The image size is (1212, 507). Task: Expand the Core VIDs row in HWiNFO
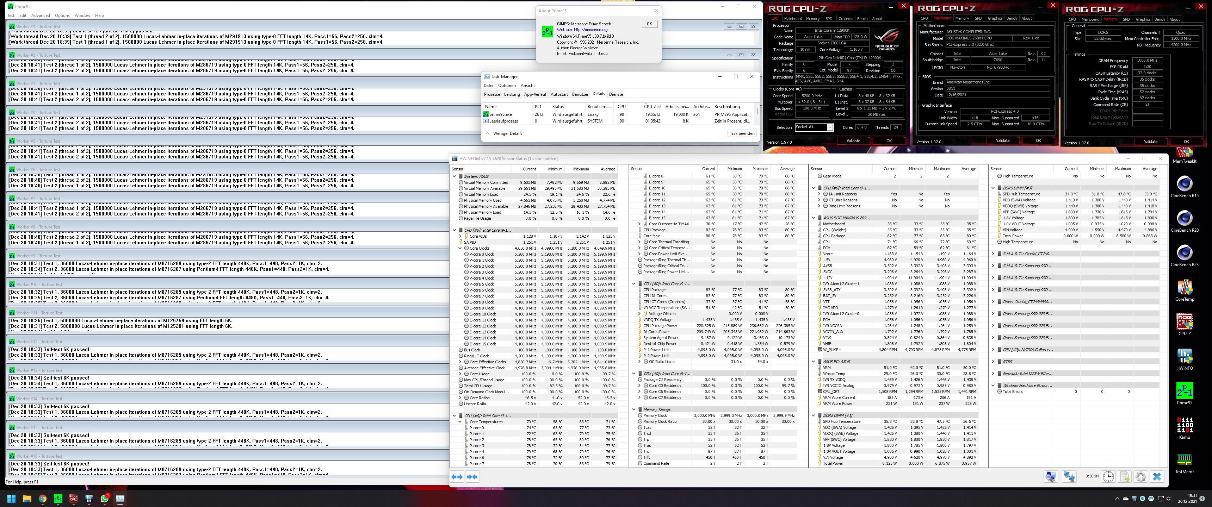coord(460,236)
